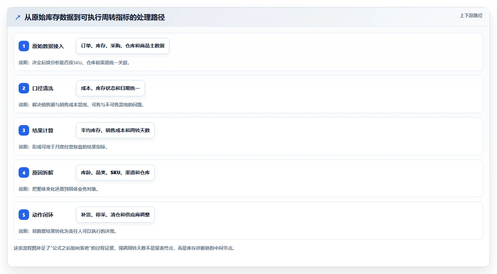Click the 口径清洗 step label
Viewport: 497px width, 274px height.
pos(43,88)
